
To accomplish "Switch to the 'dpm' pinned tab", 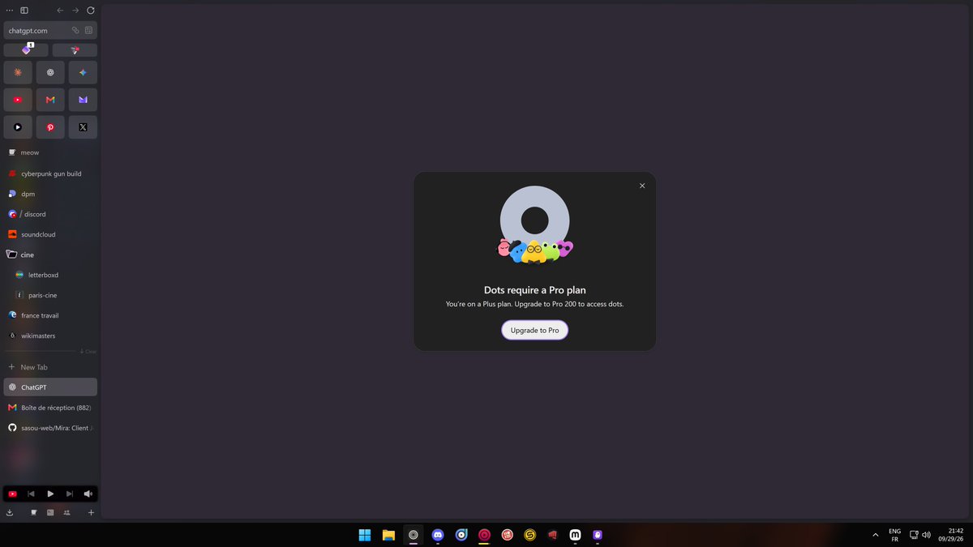I will tap(50, 194).
